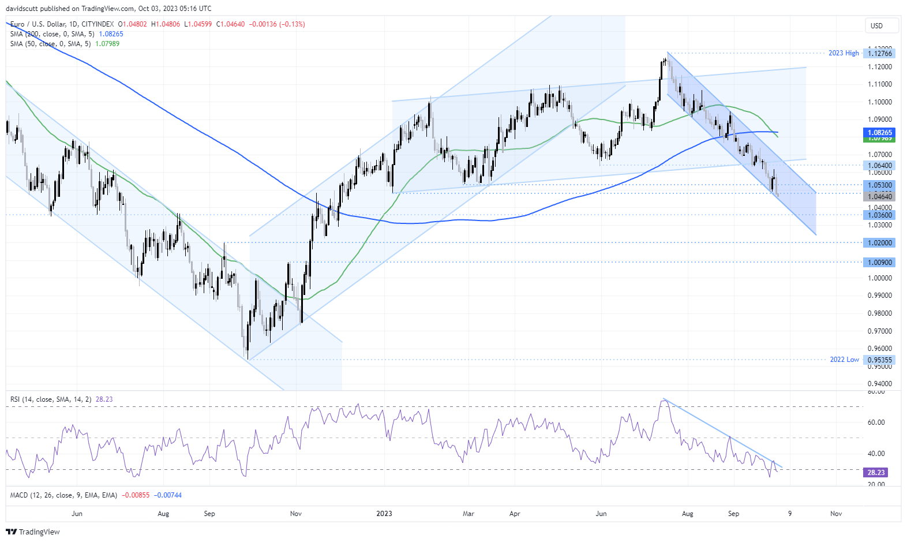
Task: Click the Apr label on time axis
Action: 515,514
